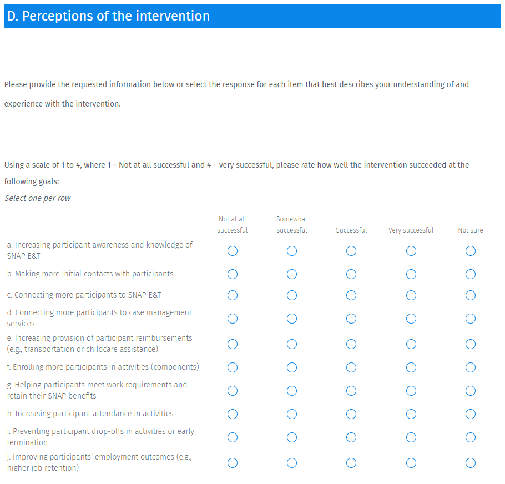Pick 'Not at all successful' for enrolling in activities
This screenshot has height=484, width=505.
[233, 367]
